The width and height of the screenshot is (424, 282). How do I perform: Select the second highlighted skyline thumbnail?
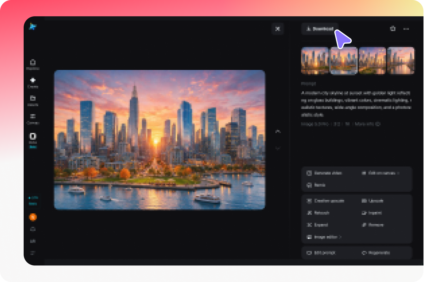click(344, 61)
